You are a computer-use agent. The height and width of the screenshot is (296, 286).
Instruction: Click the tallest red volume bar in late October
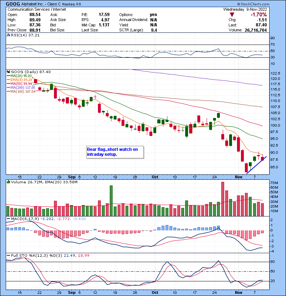coord(223,199)
